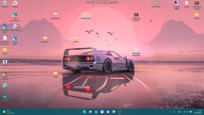Select the Roblox Studio desktop shortcut

coord(15,40)
